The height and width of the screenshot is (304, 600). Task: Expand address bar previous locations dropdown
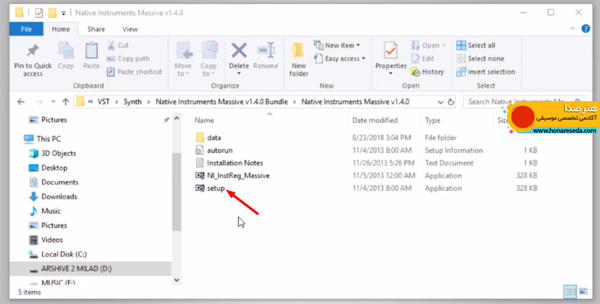point(441,102)
